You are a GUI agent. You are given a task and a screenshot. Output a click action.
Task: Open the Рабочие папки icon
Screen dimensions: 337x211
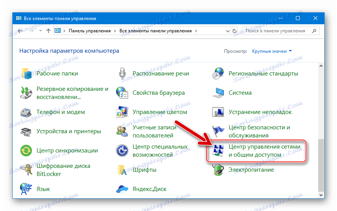tap(27, 74)
